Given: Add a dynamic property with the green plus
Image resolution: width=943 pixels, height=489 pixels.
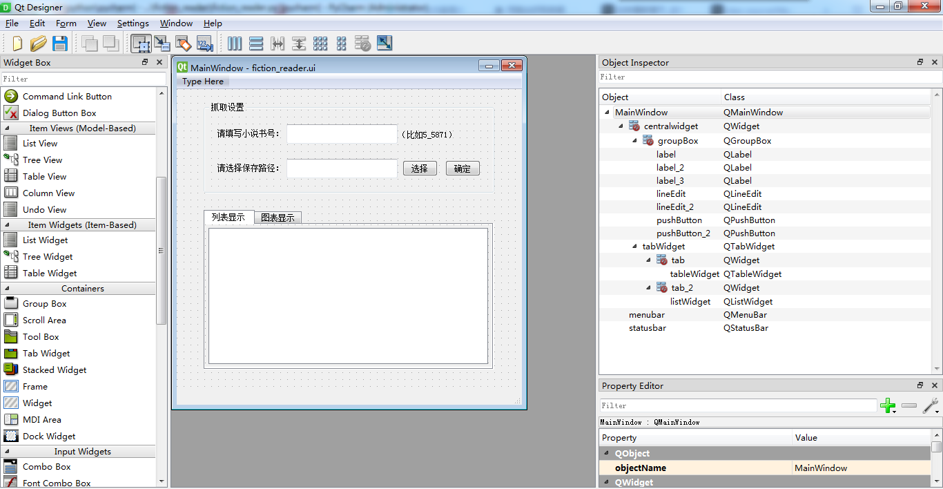Looking at the screenshot, I should (888, 405).
